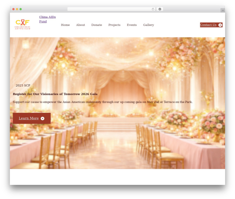Maximize the window with green button
The width and height of the screenshot is (235, 199).
(x=21, y=9)
